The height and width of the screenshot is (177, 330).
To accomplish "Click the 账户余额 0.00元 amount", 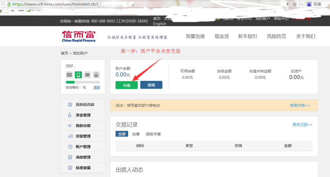I will tap(123, 74).
